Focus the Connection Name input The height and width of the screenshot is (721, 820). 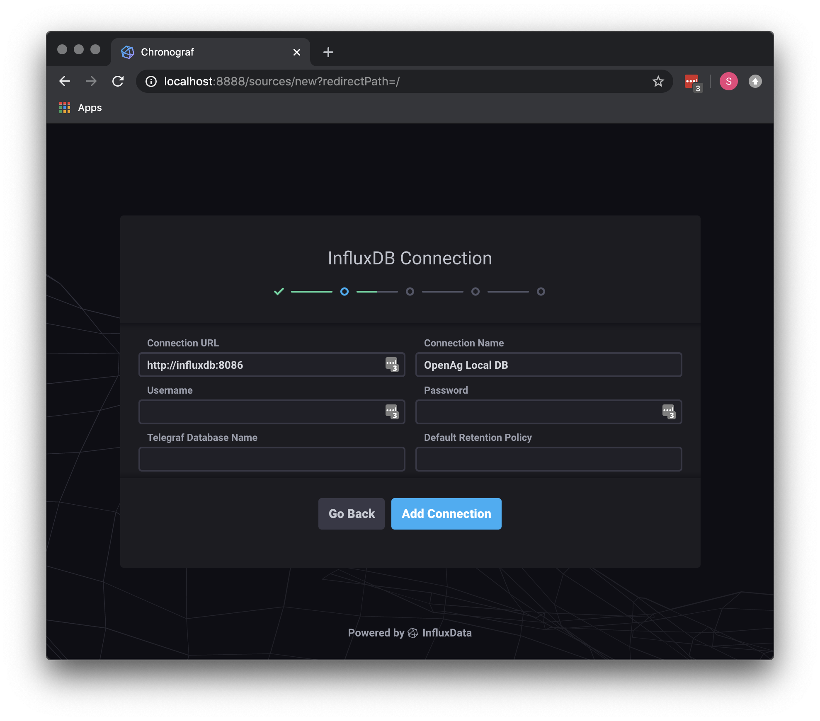tap(548, 365)
